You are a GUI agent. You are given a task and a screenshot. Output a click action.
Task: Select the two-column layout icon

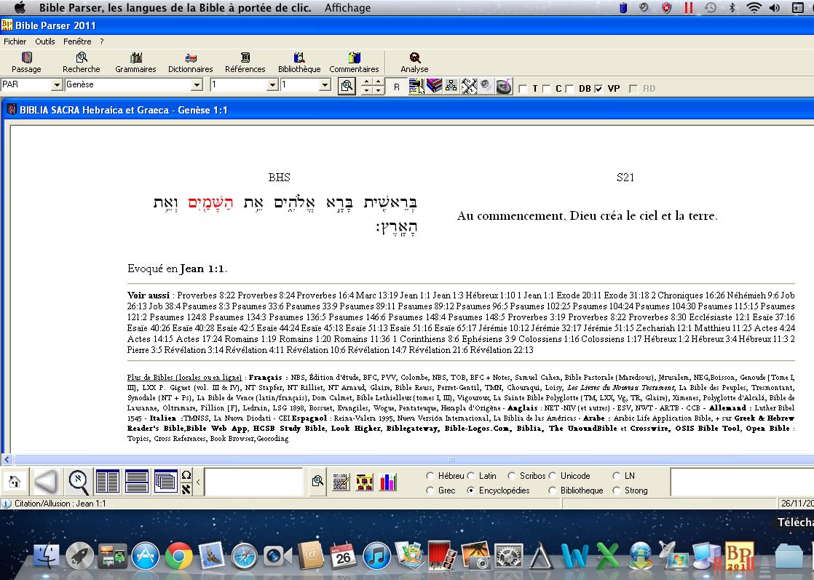point(108,482)
